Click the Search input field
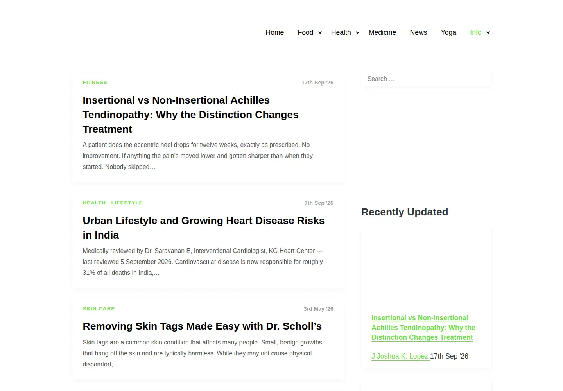 click(426, 79)
